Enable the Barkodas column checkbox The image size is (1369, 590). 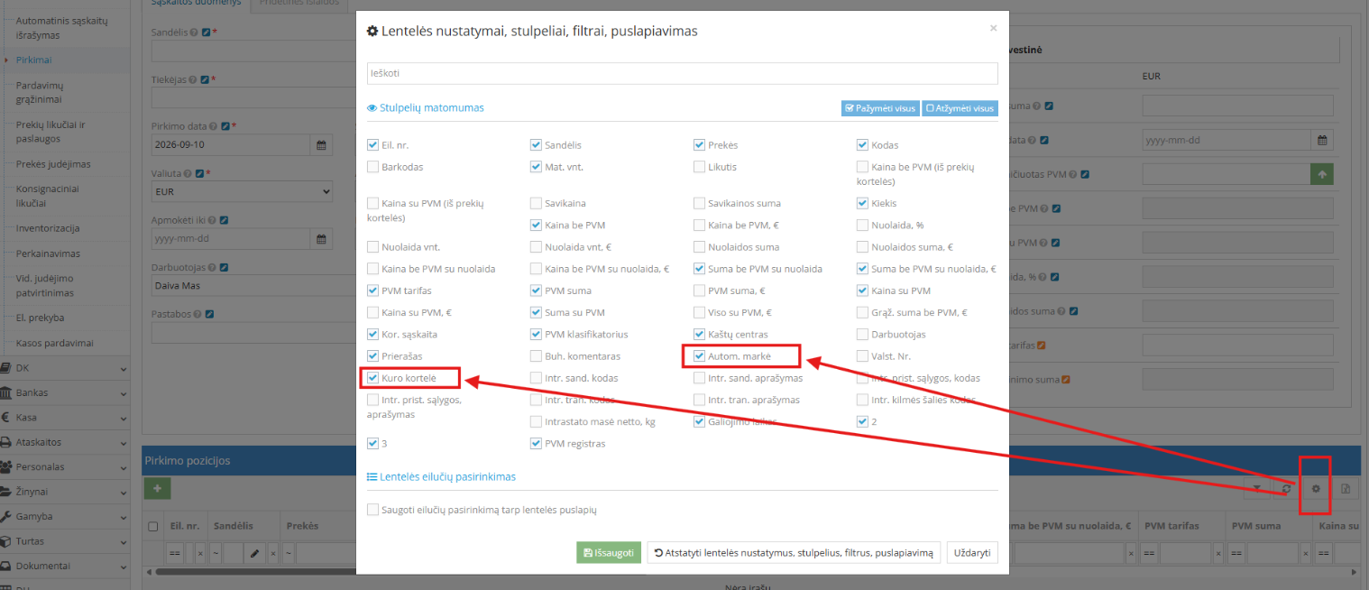373,167
